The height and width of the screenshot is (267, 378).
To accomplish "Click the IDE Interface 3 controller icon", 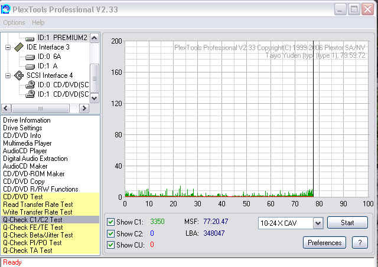I will [19, 47].
